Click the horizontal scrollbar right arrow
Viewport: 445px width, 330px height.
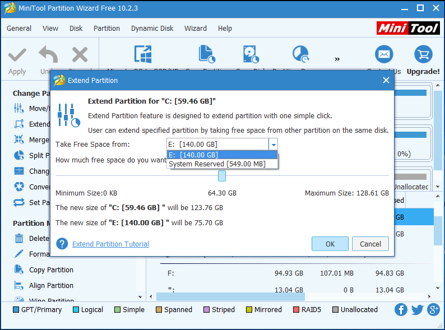click(x=429, y=296)
